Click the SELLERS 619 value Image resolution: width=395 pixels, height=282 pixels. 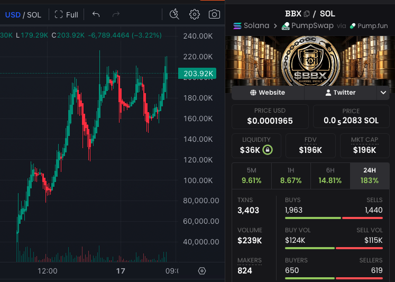[377, 270]
